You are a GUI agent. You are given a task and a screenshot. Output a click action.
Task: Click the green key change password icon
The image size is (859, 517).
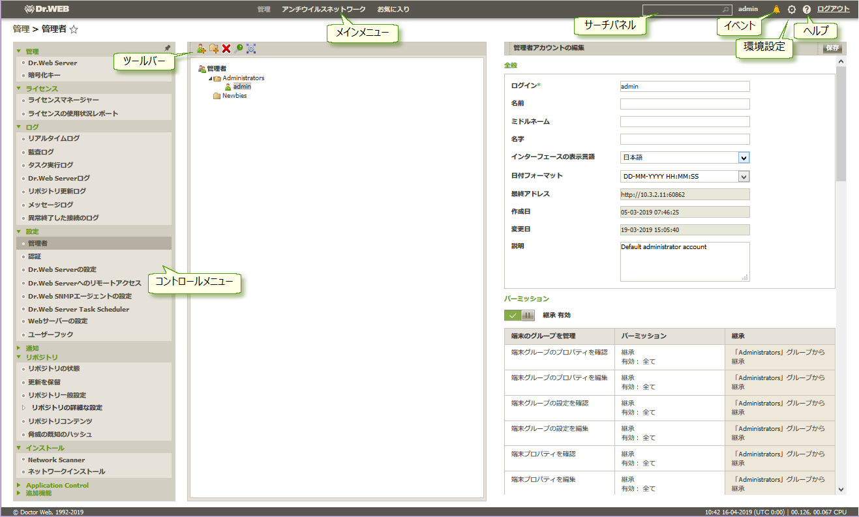[239, 49]
